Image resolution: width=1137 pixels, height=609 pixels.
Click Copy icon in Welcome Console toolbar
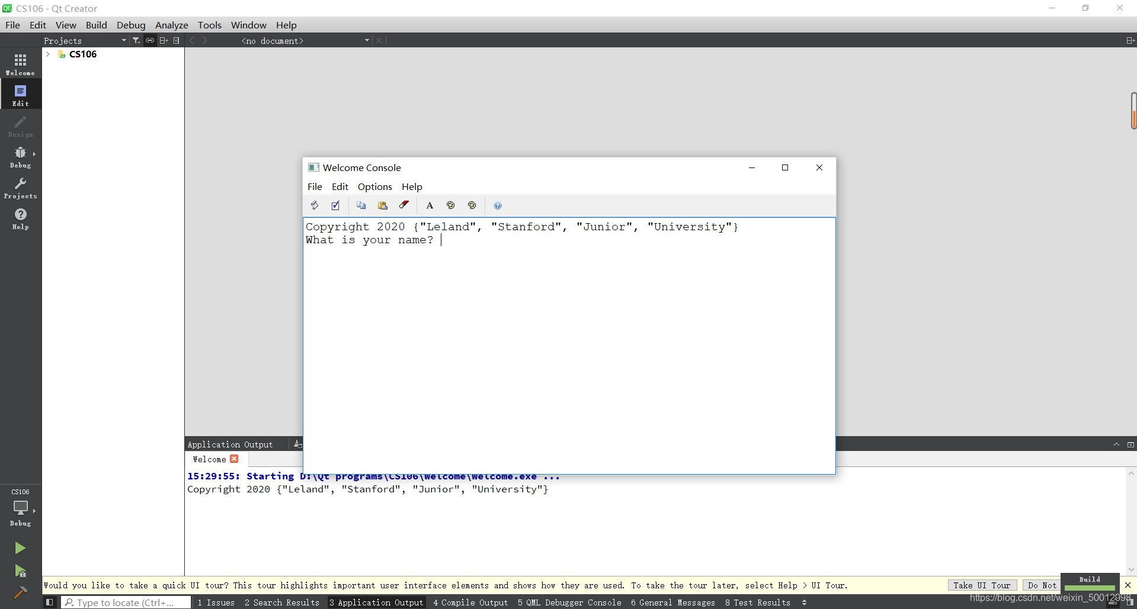[361, 205]
